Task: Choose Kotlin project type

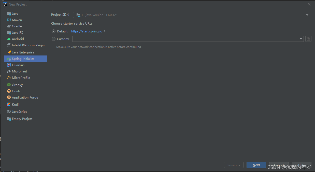Action: pyautogui.click(x=26, y=105)
